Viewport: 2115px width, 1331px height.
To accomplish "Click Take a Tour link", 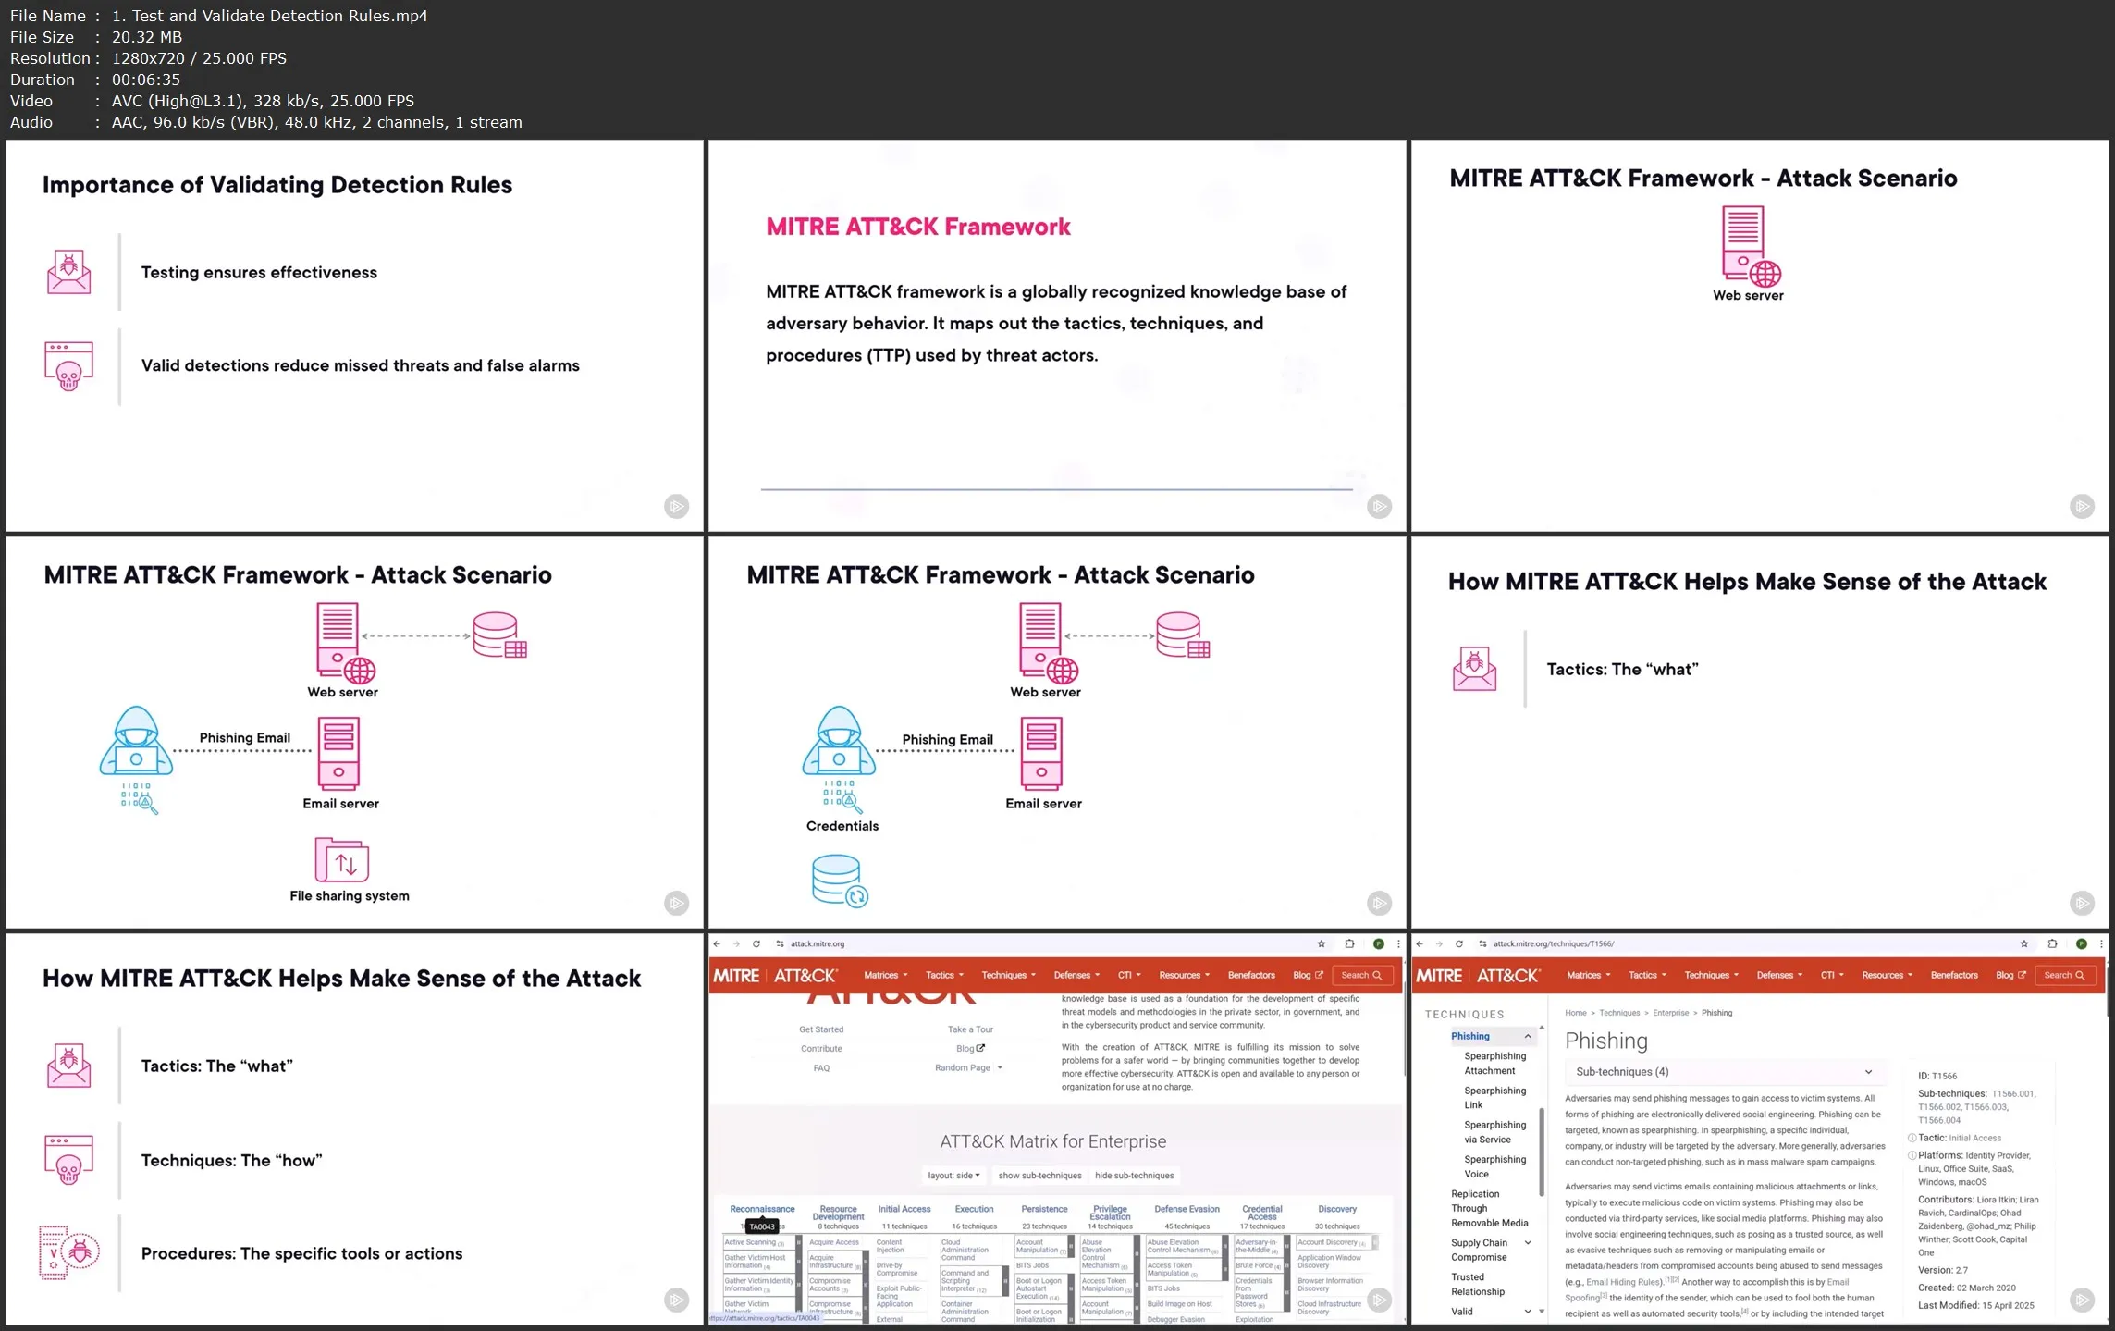I will (x=970, y=1029).
